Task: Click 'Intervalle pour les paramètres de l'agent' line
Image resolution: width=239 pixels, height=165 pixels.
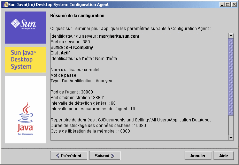Action: (93, 109)
